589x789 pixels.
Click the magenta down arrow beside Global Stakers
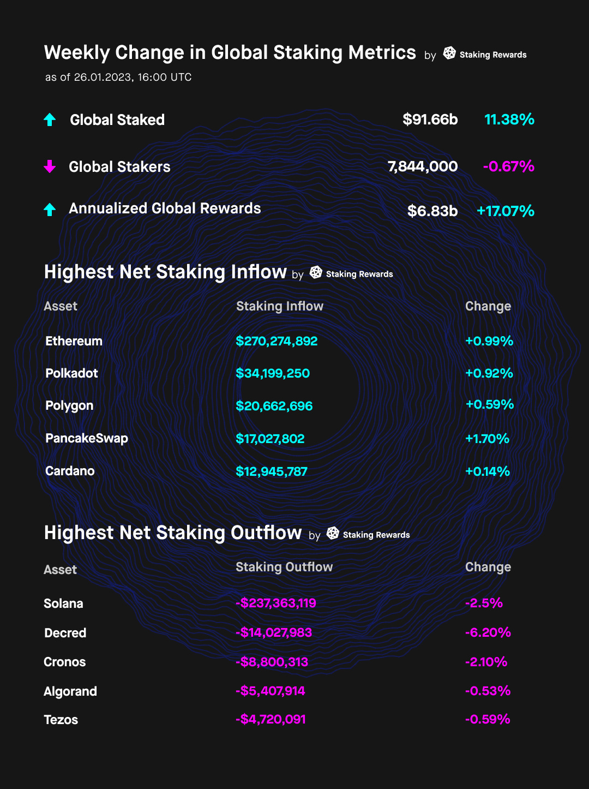[x=50, y=166]
